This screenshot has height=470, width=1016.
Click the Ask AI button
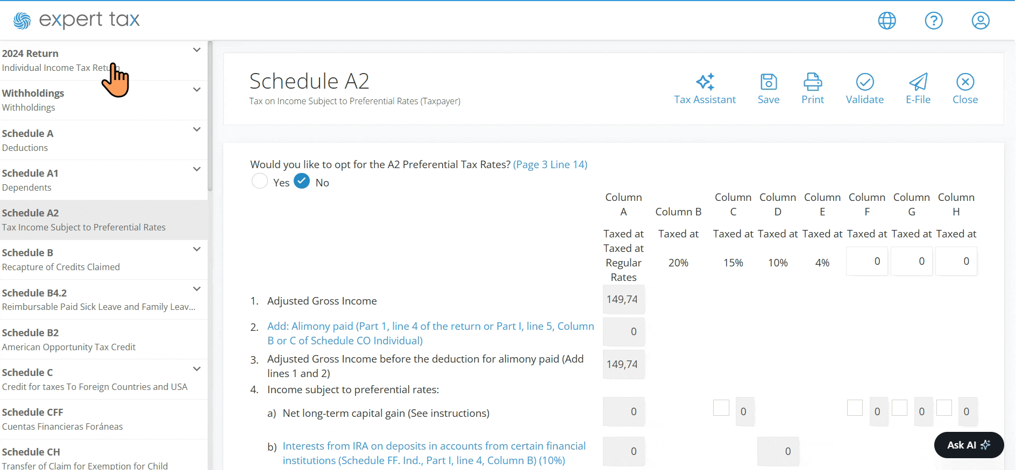click(x=969, y=445)
